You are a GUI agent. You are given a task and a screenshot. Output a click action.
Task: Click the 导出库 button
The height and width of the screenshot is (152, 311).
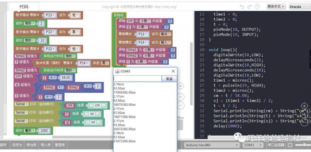point(32,145)
